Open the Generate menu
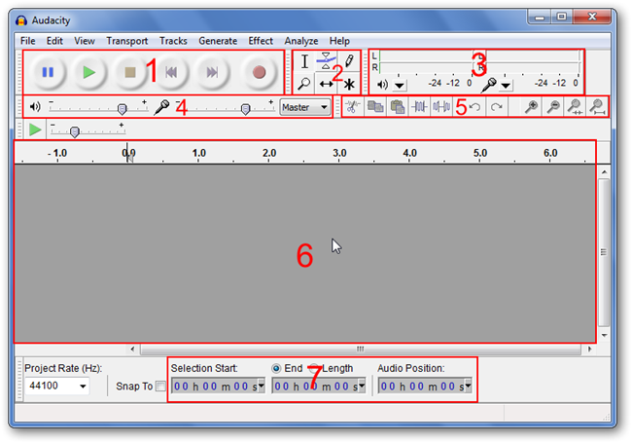 pyautogui.click(x=218, y=41)
